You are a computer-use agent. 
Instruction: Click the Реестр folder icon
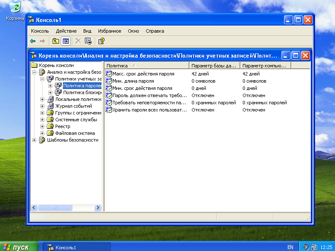50,126
